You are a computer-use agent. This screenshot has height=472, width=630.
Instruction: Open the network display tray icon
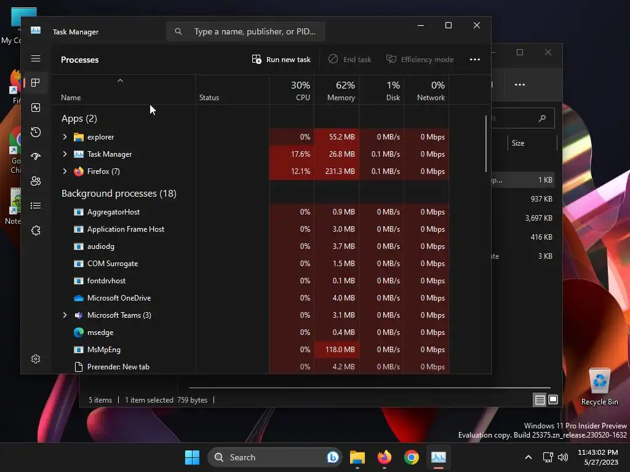click(548, 457)
